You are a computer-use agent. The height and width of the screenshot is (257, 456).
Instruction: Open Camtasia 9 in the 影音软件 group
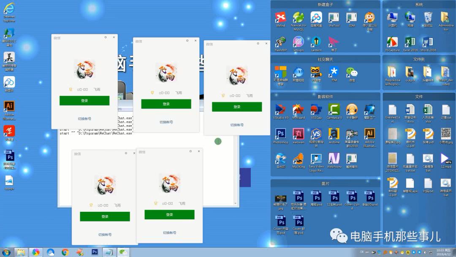[x=334, y=109]
